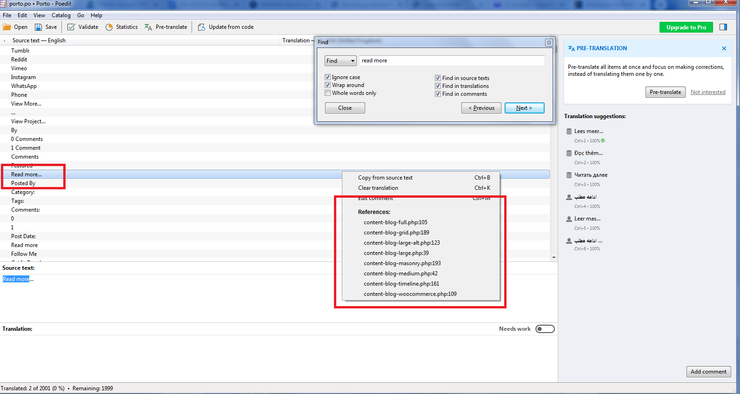Click Pre-translate in the Pre-translation panel
Image resolution: width=740 pixels, height=394 pixels.
[665, 92]
